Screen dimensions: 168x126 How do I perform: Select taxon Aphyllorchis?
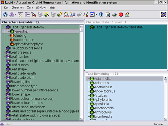[103, 100]
